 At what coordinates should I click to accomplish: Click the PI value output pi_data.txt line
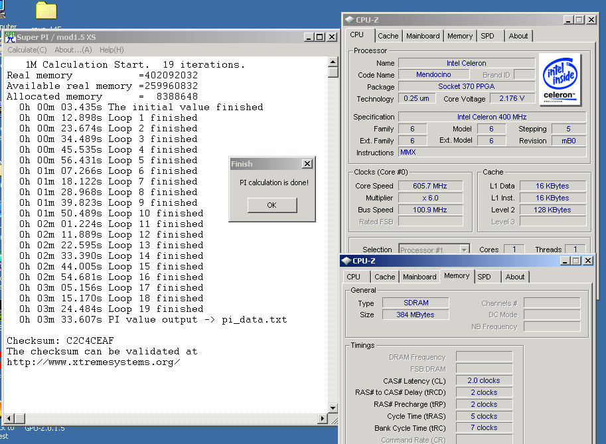[153, 320]
